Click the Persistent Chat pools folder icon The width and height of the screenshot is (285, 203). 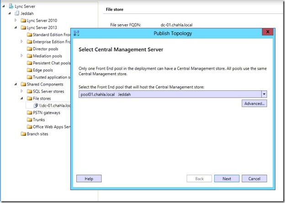(29, 63)
